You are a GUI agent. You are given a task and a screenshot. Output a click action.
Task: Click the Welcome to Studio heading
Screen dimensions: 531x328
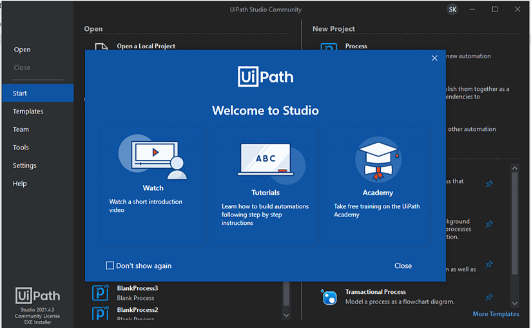[265, 110]
